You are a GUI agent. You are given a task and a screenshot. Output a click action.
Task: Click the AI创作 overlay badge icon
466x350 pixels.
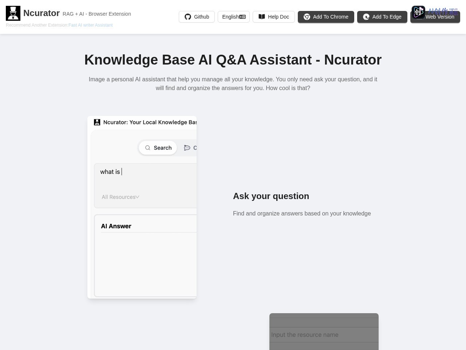418,12
